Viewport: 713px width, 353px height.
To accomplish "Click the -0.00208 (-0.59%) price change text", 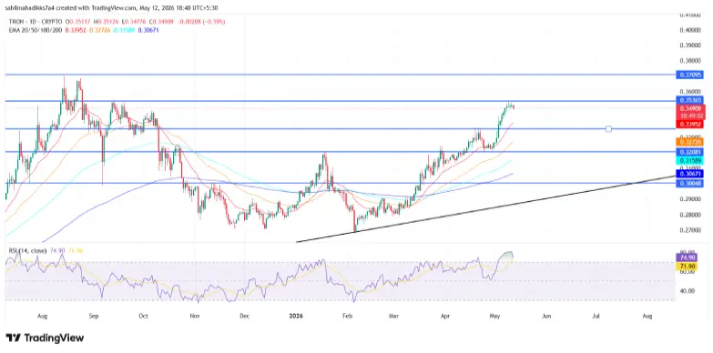I will [201, 21].
